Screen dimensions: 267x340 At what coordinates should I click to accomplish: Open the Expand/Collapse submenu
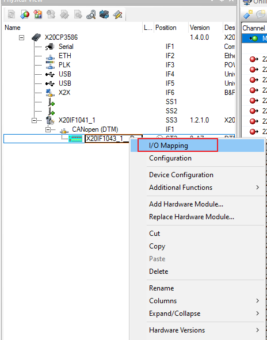point(197,314)
